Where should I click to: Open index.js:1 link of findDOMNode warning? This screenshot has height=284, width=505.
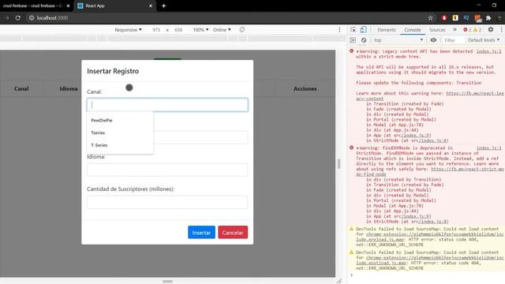[488, 148]
